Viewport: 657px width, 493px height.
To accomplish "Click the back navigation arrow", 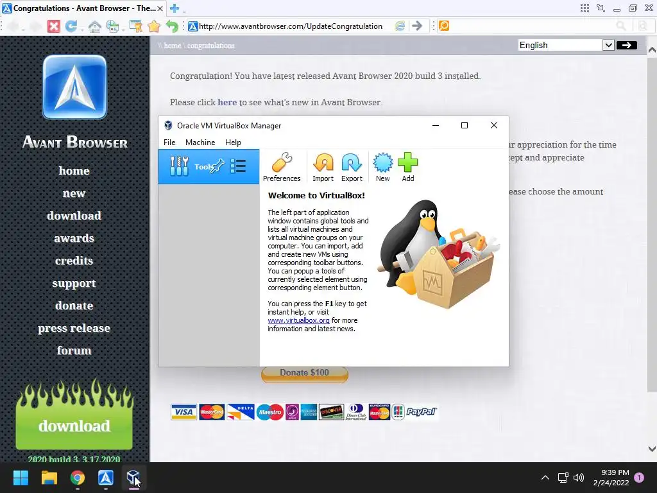I will tap(13, 26).
